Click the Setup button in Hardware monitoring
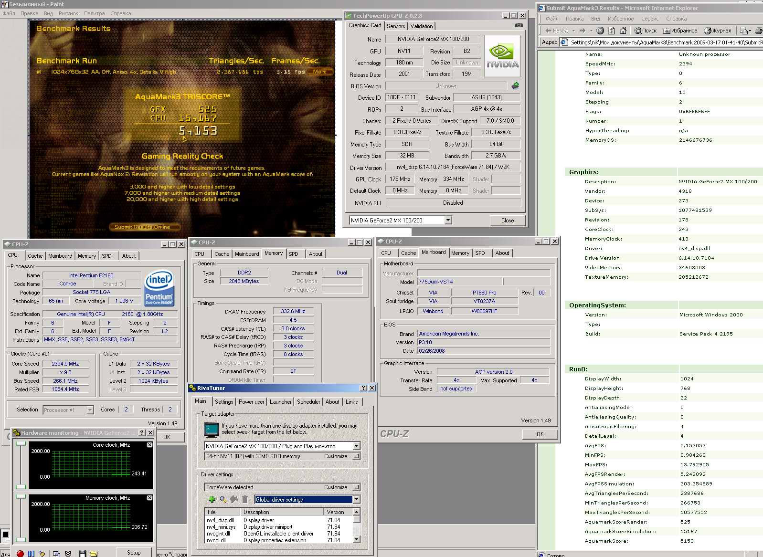Image resolution: width=763 pixels, height=557 pixels. 134,552
